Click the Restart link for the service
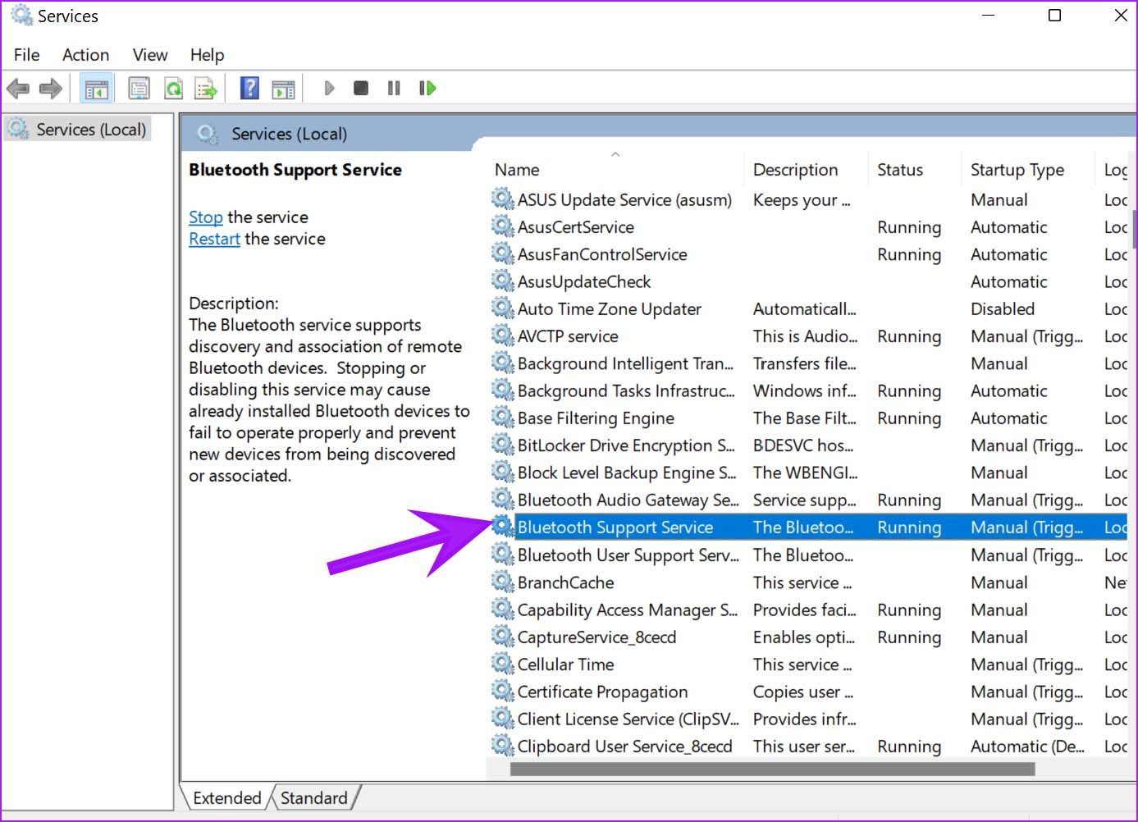This screenshot has width=1138, height=822. click(x=213, y=239)
